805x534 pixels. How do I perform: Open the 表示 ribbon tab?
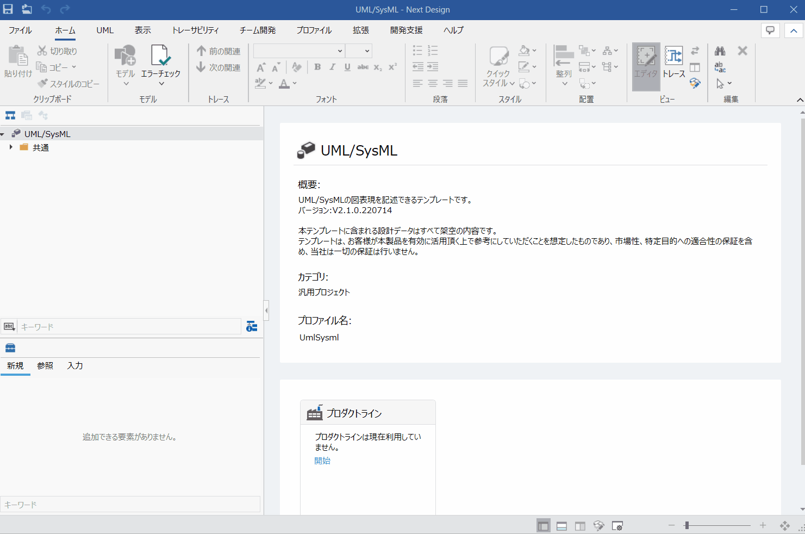(142, 30)
